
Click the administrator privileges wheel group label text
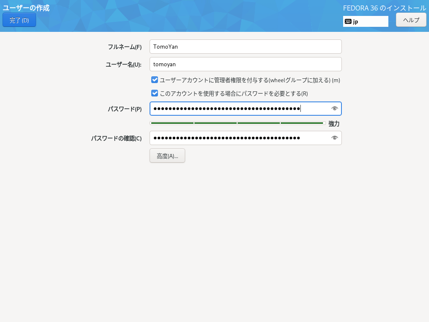(250, 80)
